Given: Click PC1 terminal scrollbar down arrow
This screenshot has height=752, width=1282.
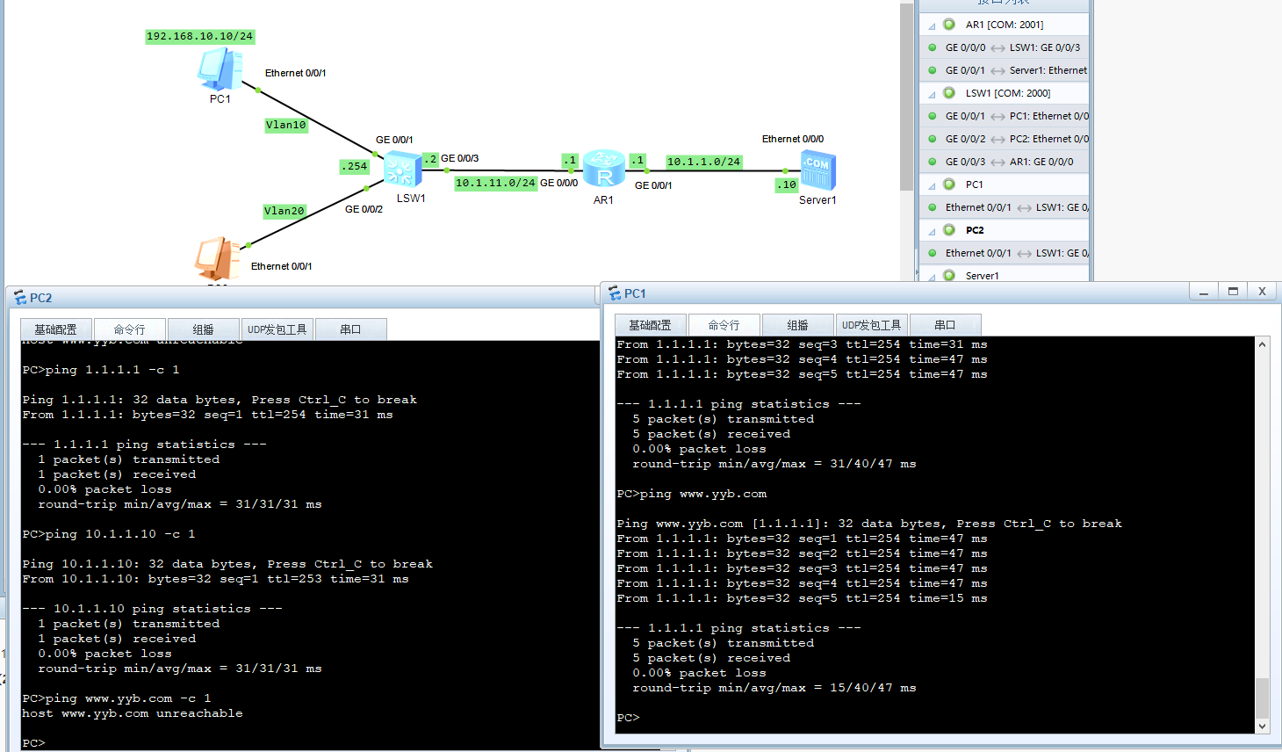Looking at the screenshot, I should (x=1262, y=726).
